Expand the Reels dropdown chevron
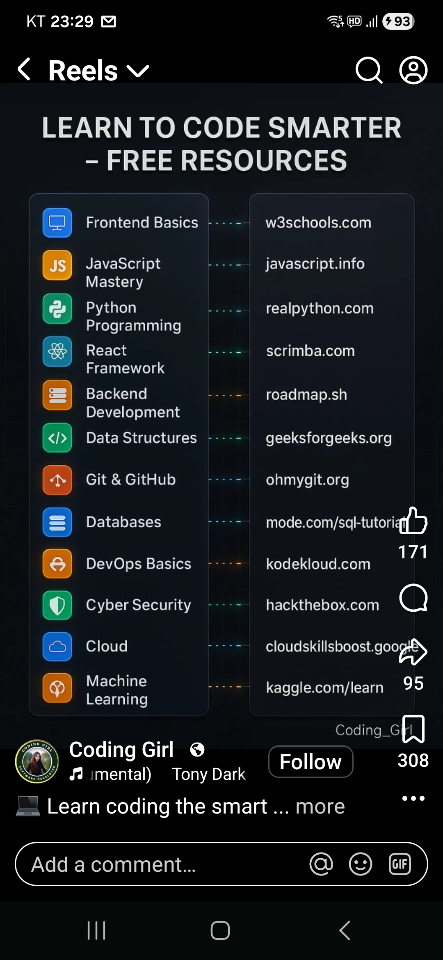 (x=138, y=71)
